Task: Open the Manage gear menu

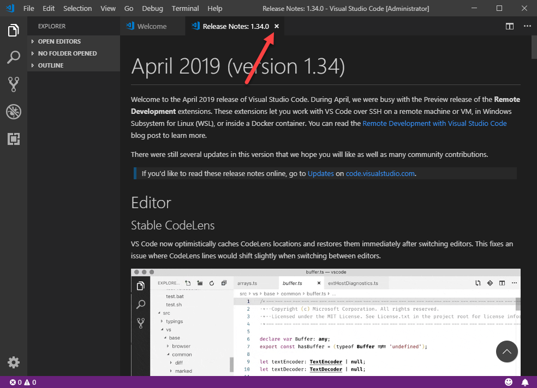Action: (13, 362)
